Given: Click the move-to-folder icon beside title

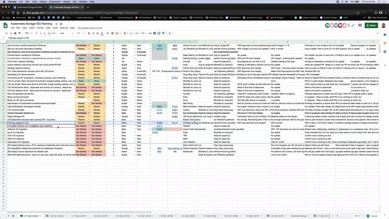Looking at the screenshot, I should [61, 24].
